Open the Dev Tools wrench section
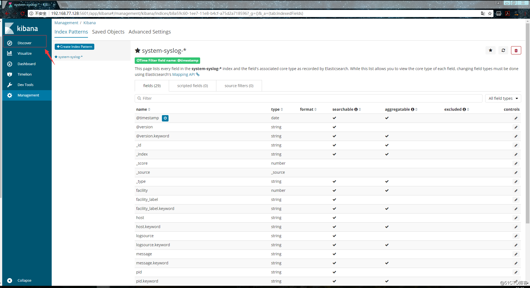530x288 pixels. click(25, 85)
